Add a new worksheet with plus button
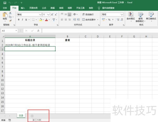This screenshot has height=122, width=158. click(x=32, y=116)
